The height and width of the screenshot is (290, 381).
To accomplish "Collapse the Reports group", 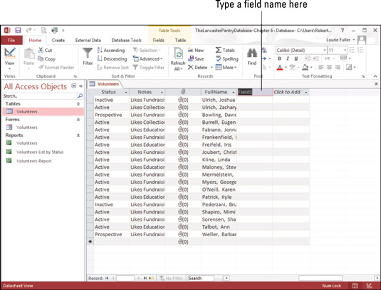I will pyautogui.click(x=78, y=135).
